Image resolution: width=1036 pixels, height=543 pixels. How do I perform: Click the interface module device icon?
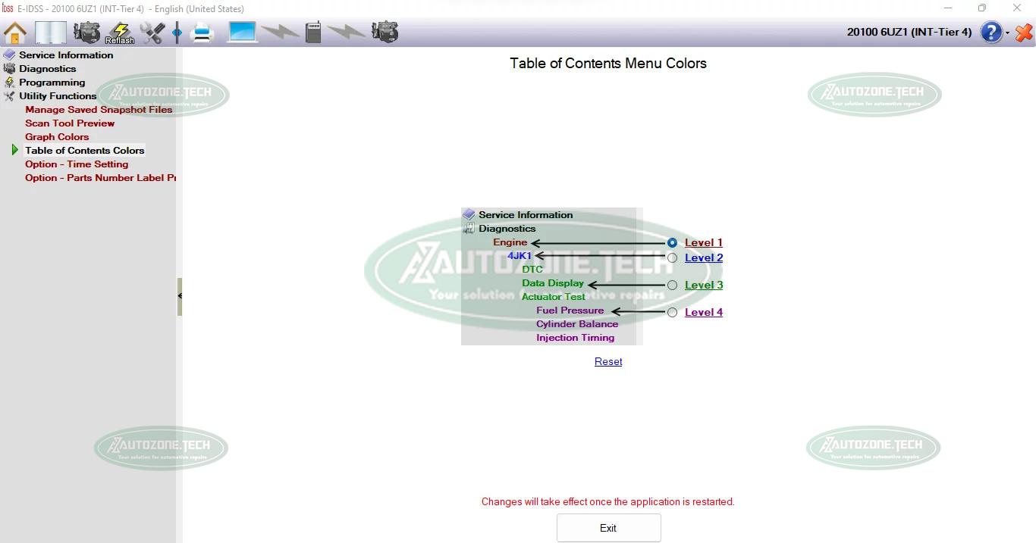tap(312, 33)
